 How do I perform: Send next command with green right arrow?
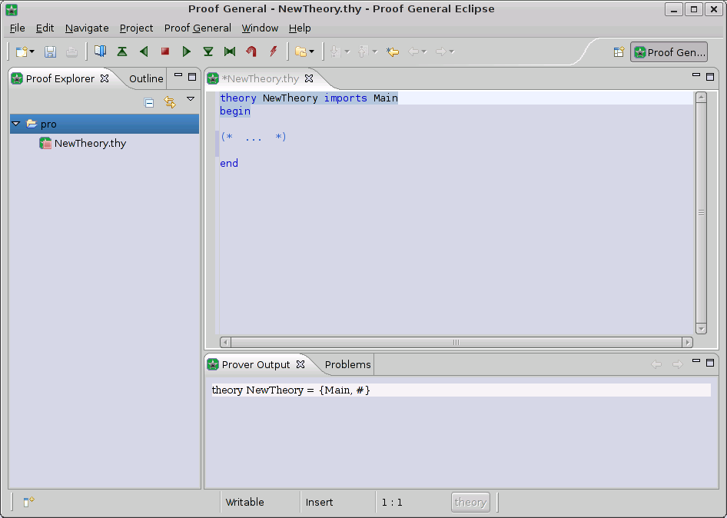tap(187, 51)
